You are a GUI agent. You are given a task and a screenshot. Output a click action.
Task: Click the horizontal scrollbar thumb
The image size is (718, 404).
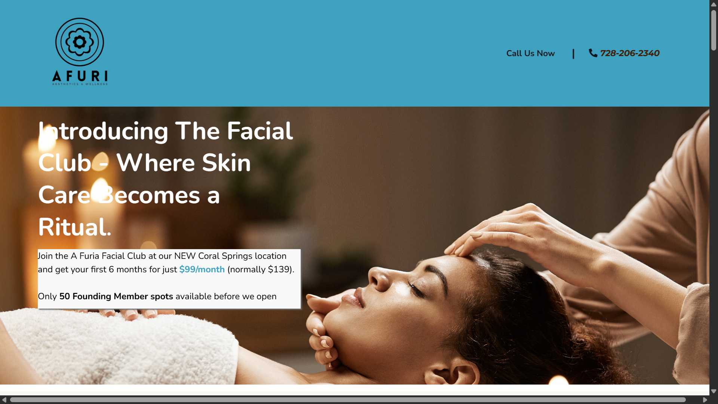pos(348,400)
